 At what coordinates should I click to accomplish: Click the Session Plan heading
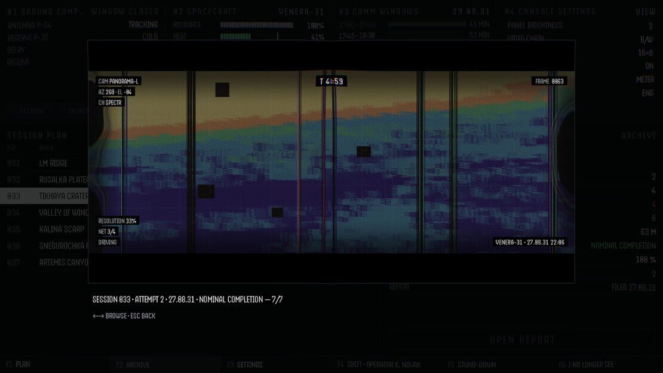tap(37, 136)
